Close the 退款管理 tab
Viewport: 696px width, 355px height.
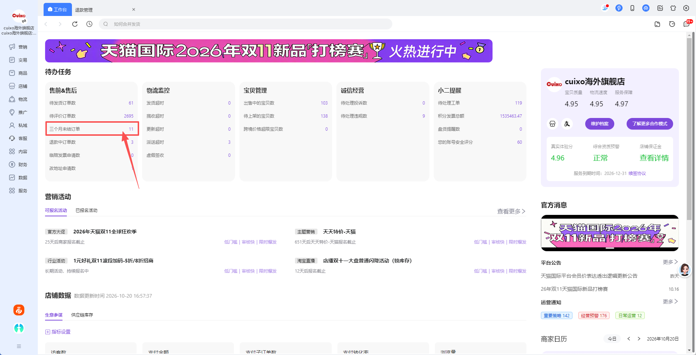[x=134, y=9]
